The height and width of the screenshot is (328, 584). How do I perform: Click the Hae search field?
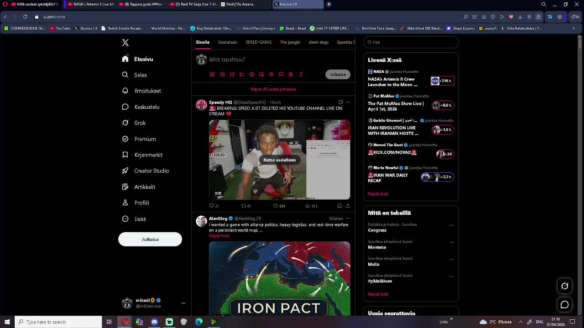(411, 42)
